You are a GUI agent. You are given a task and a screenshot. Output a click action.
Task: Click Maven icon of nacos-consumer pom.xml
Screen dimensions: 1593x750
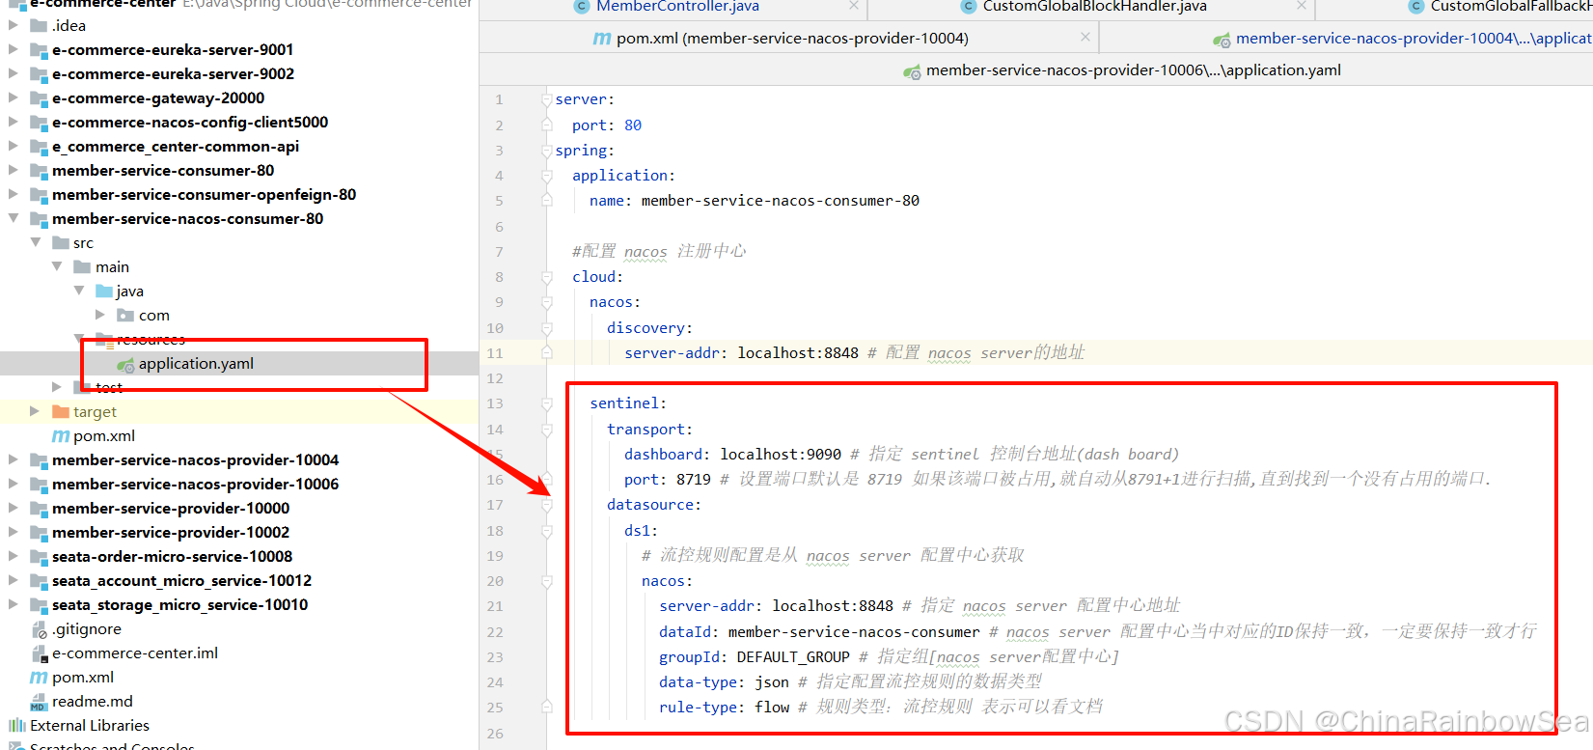point(61,436)
